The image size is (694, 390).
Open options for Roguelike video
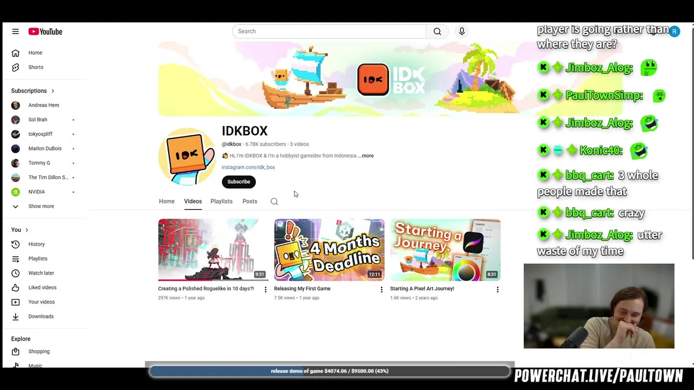pos(265,290)
